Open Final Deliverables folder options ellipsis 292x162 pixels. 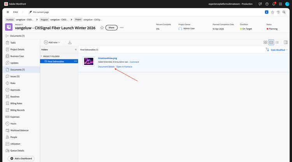(76, 61)
